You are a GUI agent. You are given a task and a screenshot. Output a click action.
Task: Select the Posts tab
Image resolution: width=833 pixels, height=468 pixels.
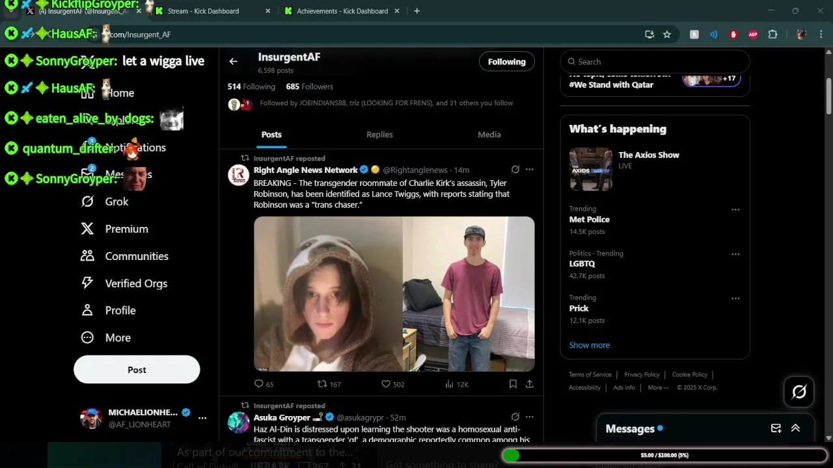(271, 135)
